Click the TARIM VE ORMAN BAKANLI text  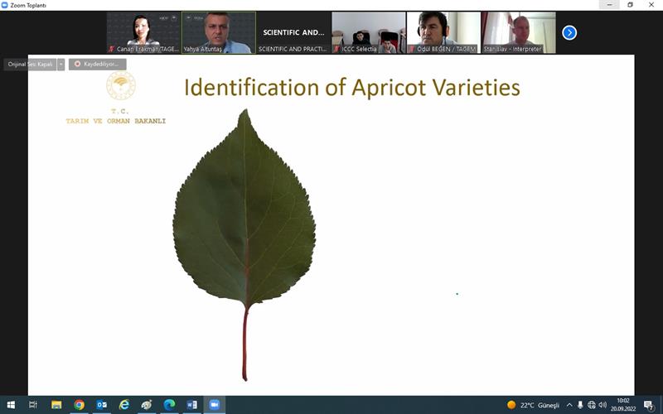pos(116,121)
